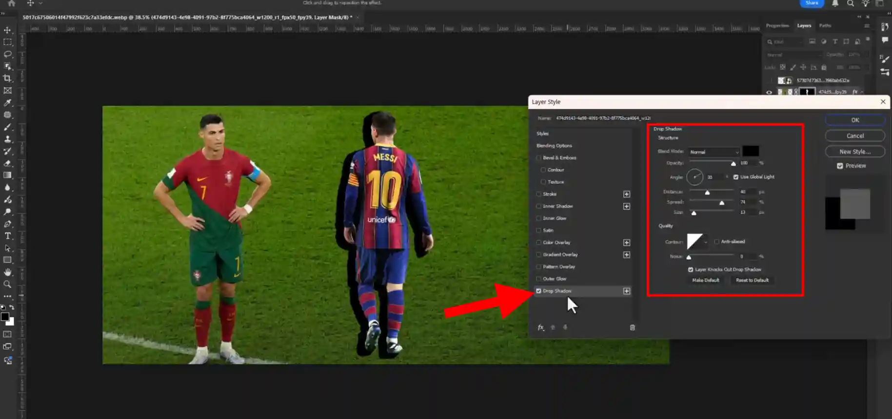Uncheck the Drop Shadow checkbox
This screenshot has height=419, width=892.
539,291
